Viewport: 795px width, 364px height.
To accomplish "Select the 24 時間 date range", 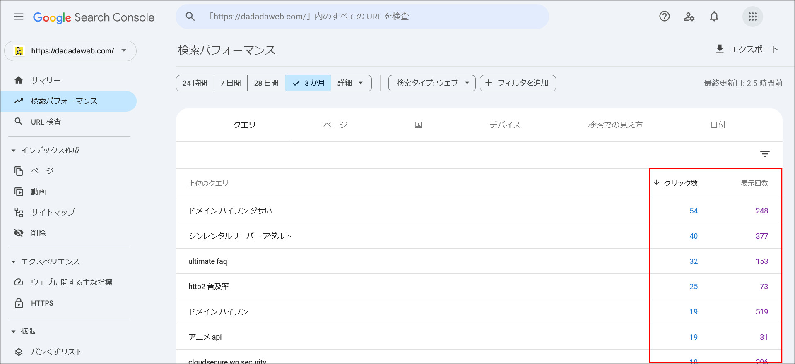I will (x=195, y=83).
